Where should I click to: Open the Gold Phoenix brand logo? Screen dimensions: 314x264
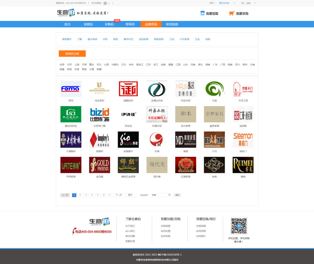(x=99, y=165)
